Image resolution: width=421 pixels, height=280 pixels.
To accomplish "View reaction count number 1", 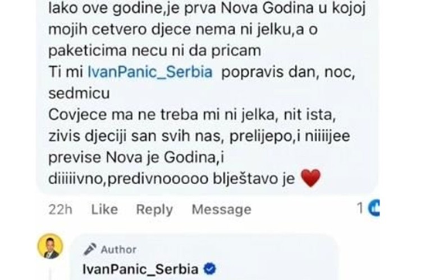I will (360, 208).
